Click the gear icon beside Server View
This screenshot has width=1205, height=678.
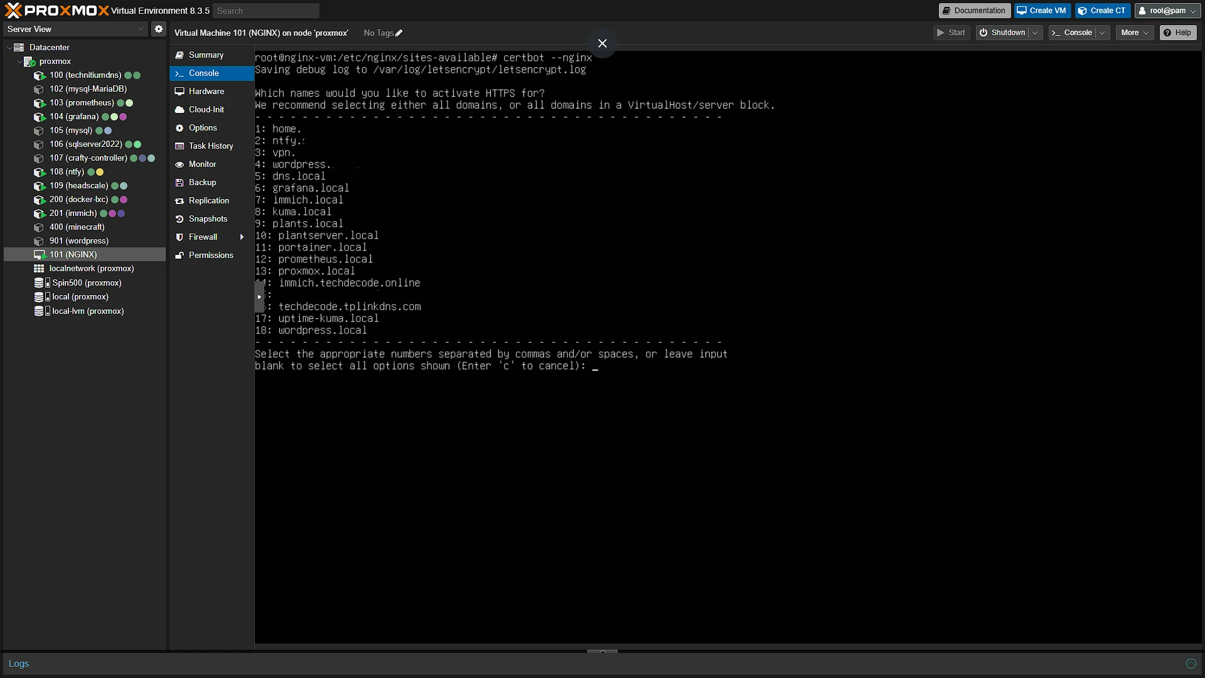coord(159,29)
